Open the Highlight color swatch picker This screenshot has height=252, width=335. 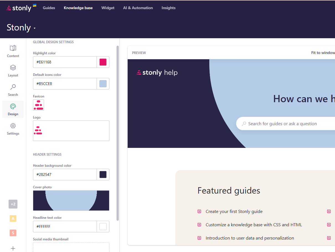pyautogui.click(x=103, y=62)
